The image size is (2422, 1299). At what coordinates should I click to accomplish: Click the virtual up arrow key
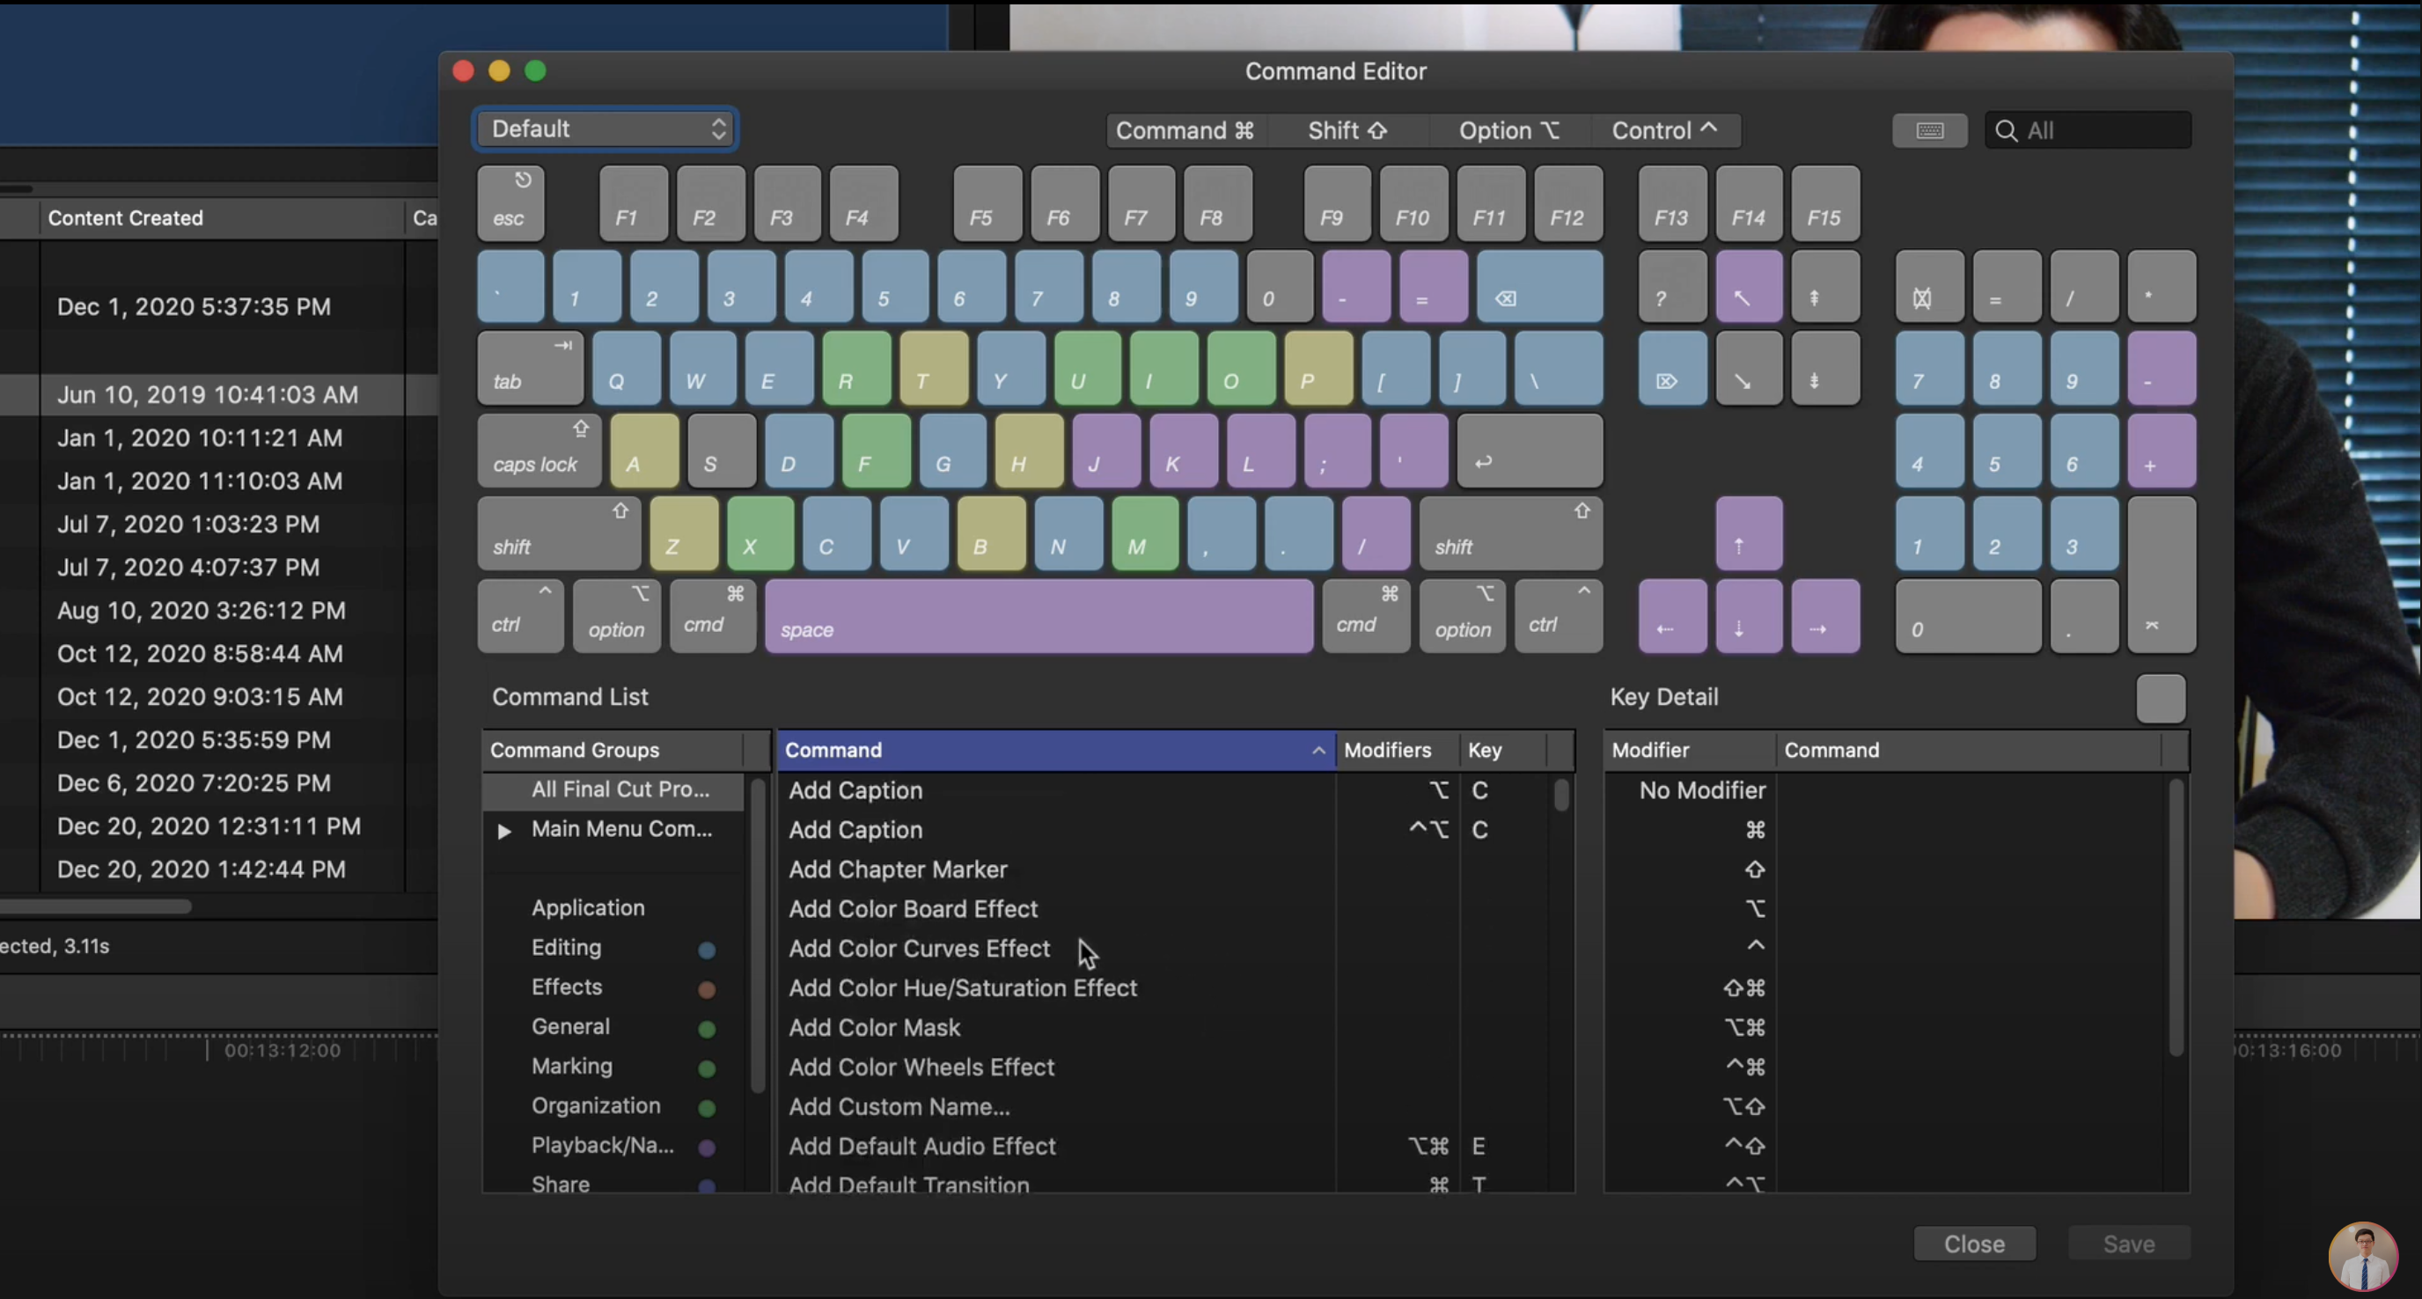(x=1748, y=534)
